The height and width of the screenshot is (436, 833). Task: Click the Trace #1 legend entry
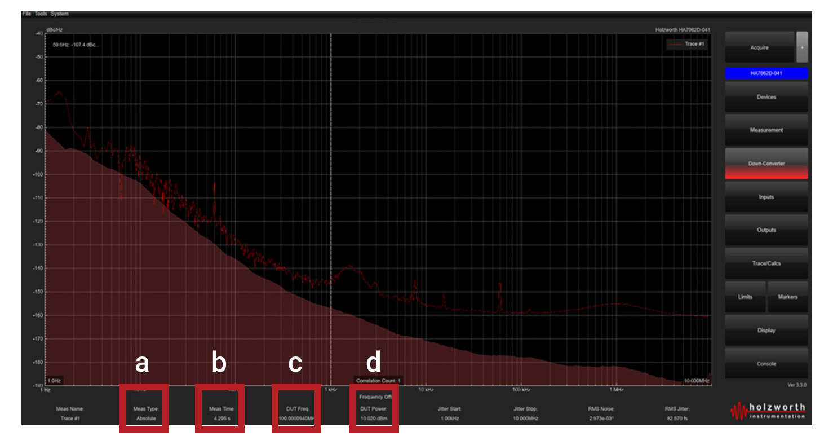pyautogui.click(x=687, y=44)
